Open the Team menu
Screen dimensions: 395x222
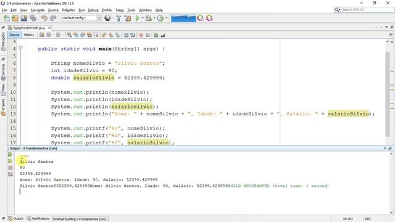click(119, 10)
